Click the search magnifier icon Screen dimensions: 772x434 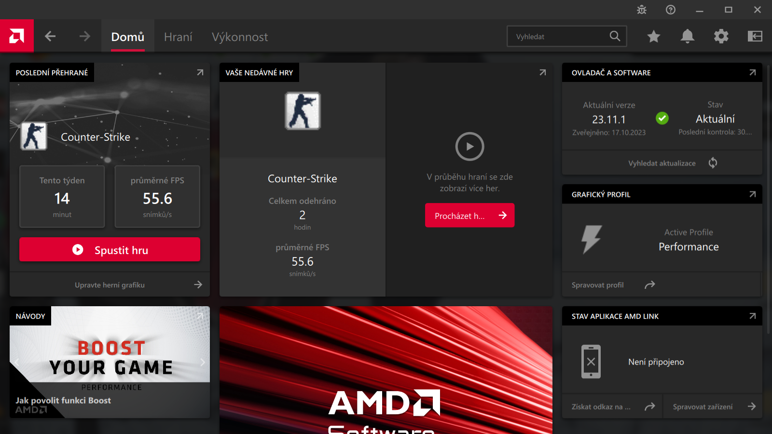pos(615,36)
